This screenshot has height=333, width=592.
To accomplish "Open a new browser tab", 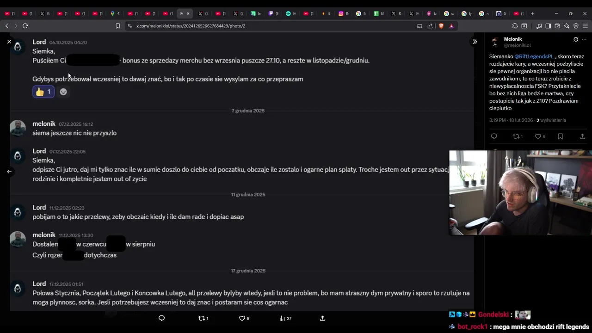I will point(532,13).
